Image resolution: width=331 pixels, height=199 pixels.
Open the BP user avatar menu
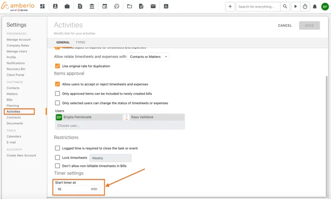coord(325,7)
